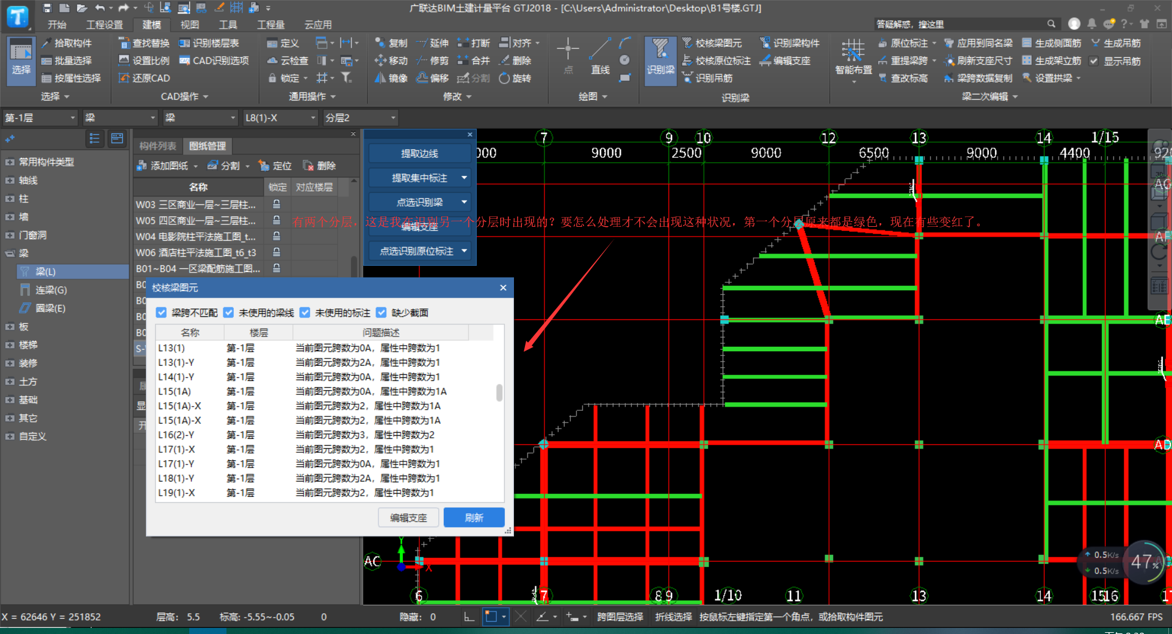Viewport: 1172px width, 634px height.
Task: Click the 合并 merge tool
Action: click(x=474, y=60)
